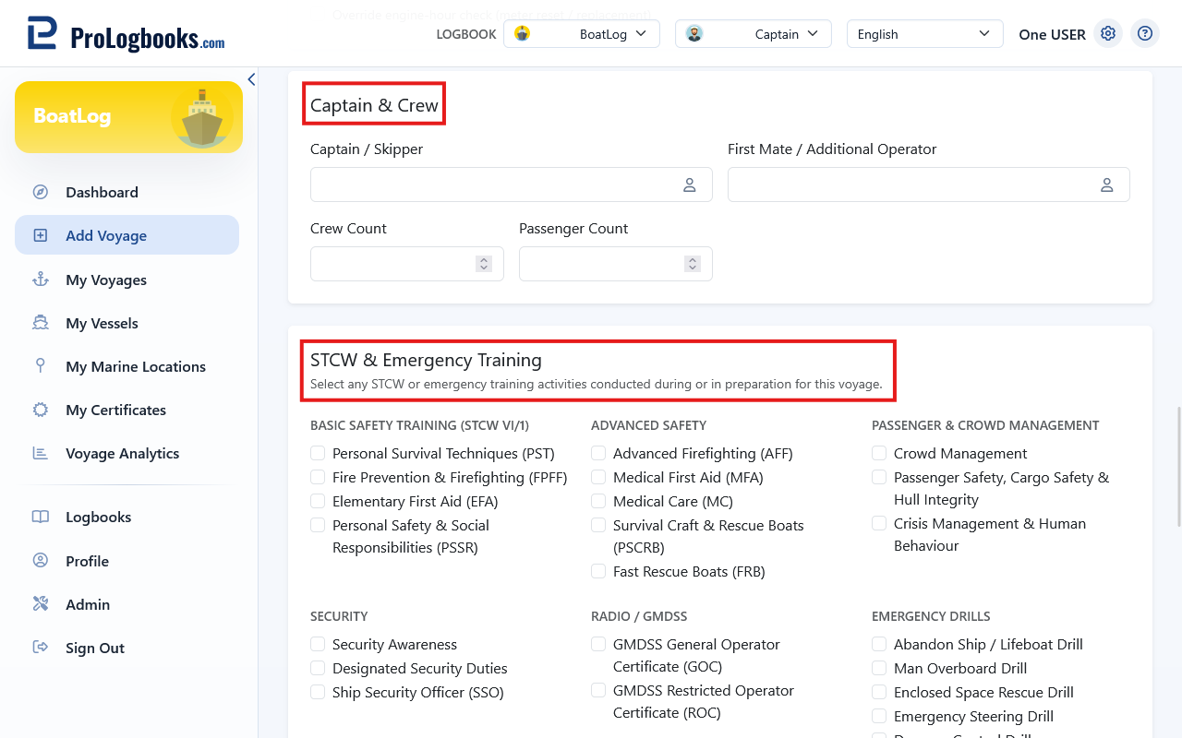Click the Dashboard compass icon
Viewport: 1182px width, 738px height.
tap(41, 192)
